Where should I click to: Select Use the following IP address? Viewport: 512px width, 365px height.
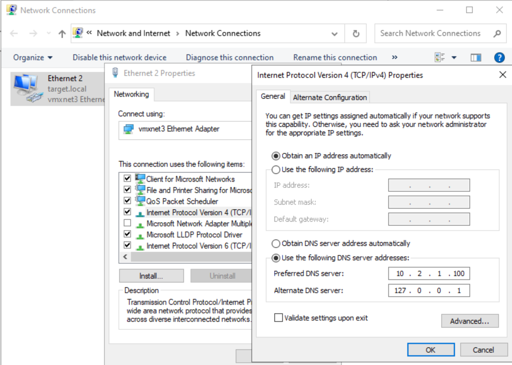click(276, 169)
